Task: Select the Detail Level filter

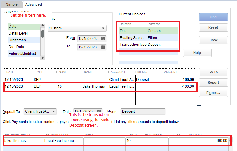Action: coord(24,33)
